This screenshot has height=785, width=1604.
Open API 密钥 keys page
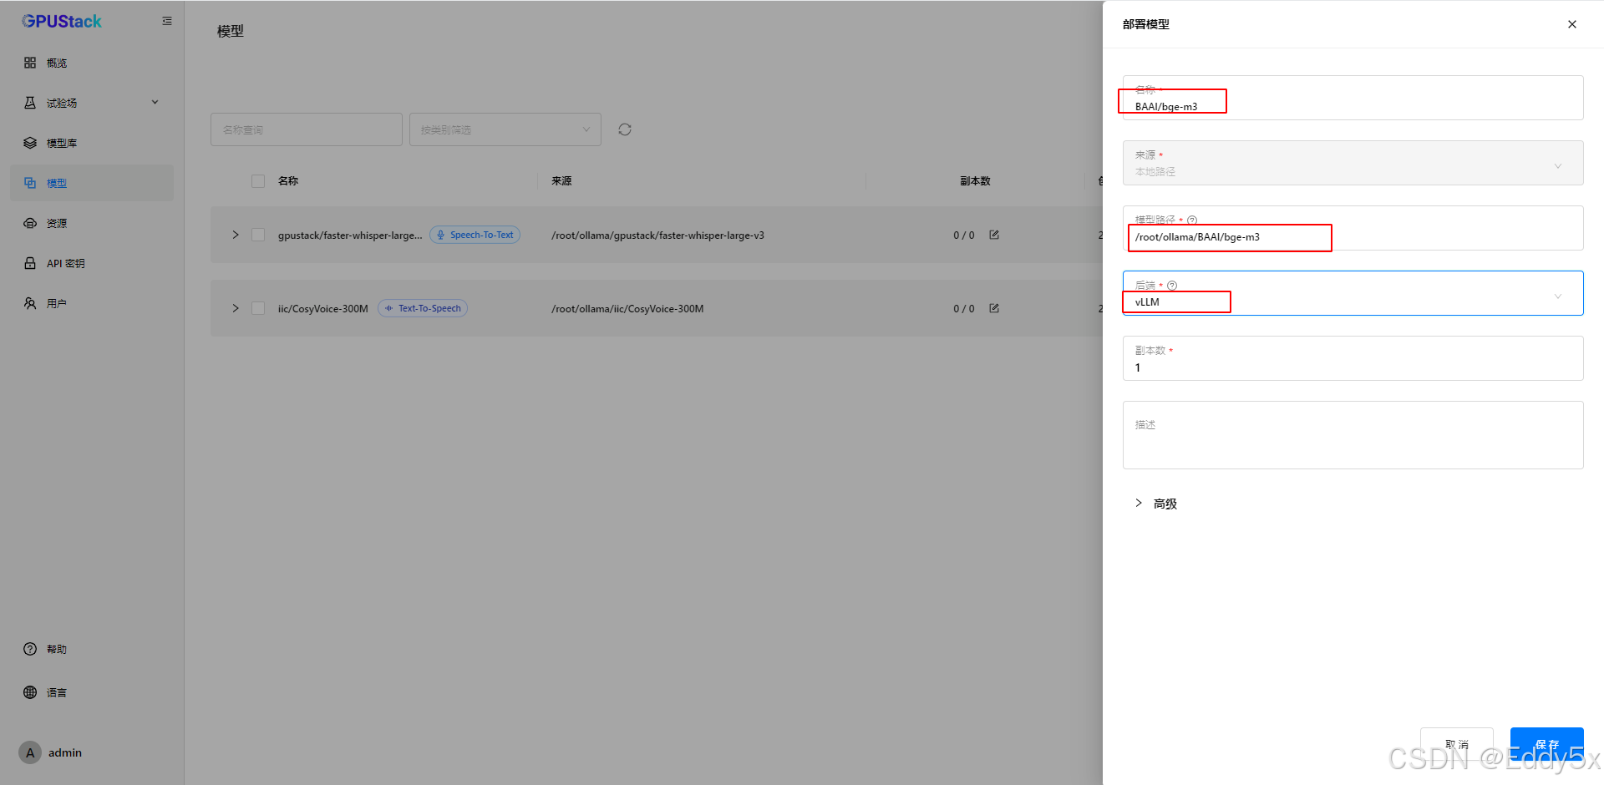click(x=92, y=263)
